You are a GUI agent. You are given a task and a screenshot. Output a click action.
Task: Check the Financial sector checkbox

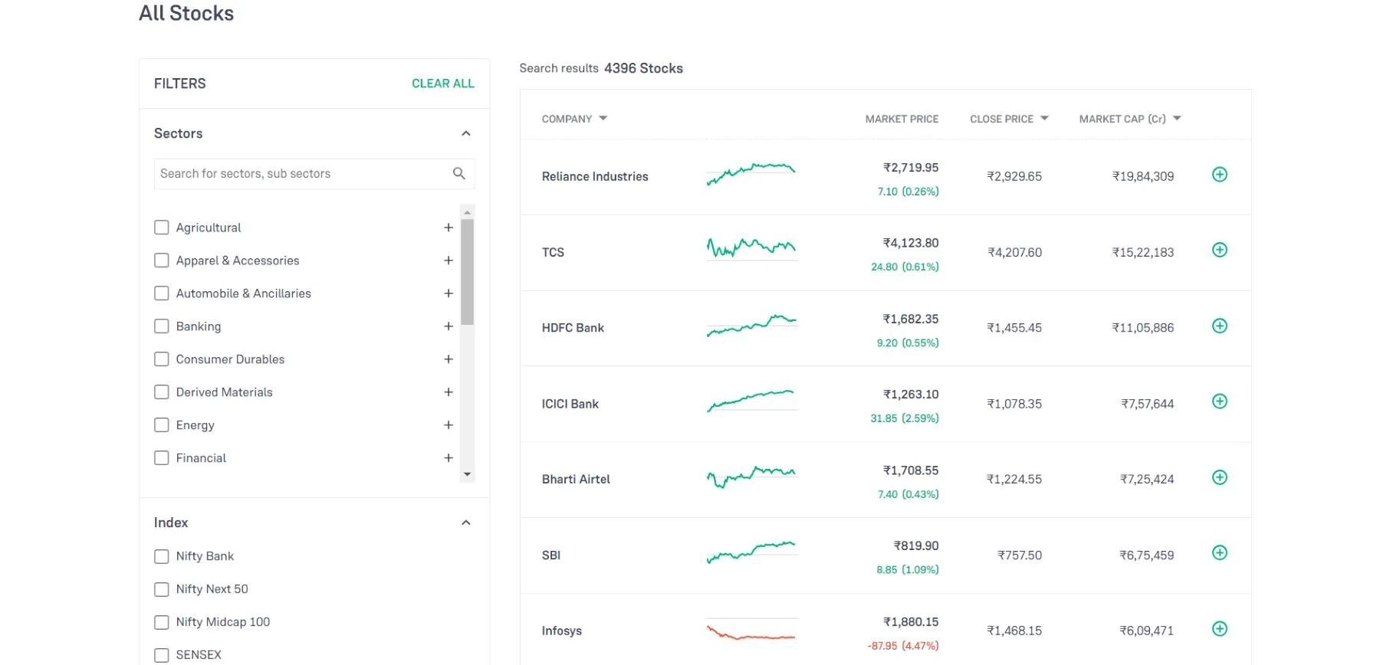161,458
